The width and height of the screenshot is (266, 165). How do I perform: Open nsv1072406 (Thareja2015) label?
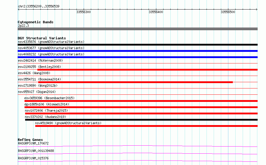[46, 110]
